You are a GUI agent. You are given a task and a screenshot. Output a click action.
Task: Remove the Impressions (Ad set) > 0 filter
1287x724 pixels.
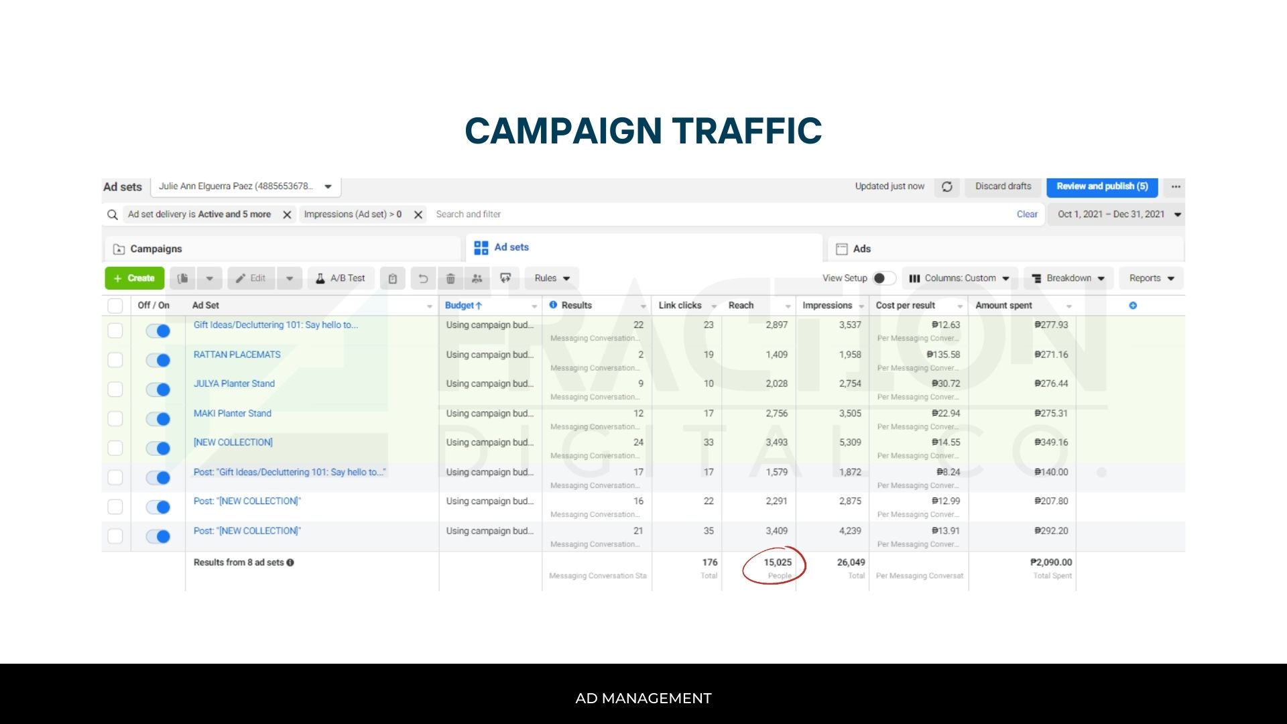418,215
